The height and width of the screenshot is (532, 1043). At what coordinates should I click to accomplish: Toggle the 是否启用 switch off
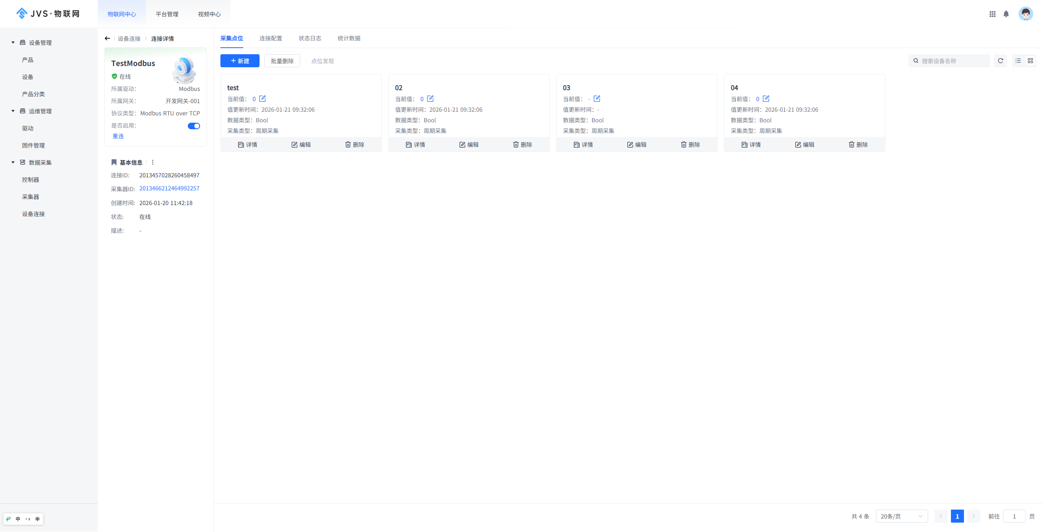click(x=194, y=126)
